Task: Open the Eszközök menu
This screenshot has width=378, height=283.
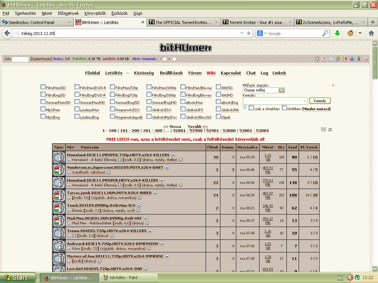Action: pyautogui.click(x=120, y=13)
